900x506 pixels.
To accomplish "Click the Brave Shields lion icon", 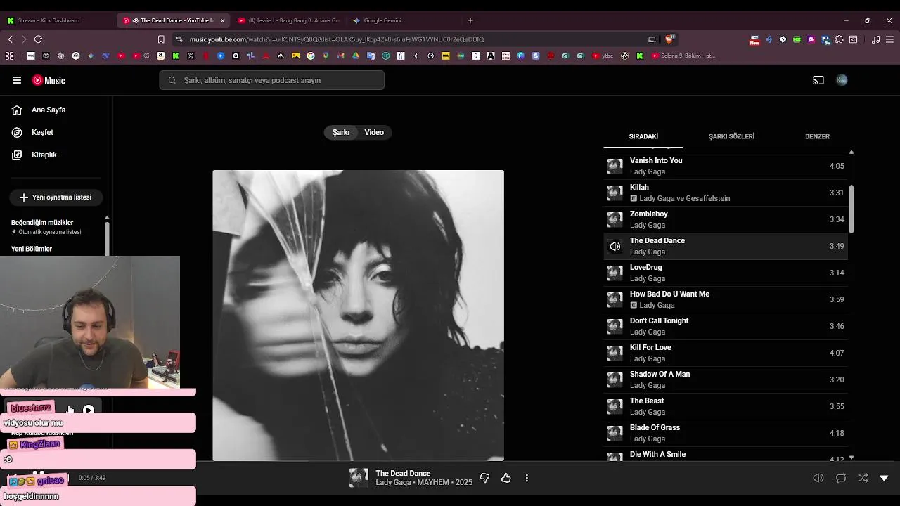I will pos(669,39).
